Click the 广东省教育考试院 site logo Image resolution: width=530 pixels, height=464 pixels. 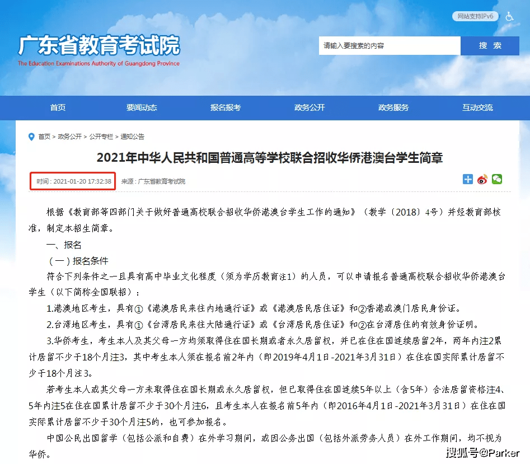tap(99, 50)
